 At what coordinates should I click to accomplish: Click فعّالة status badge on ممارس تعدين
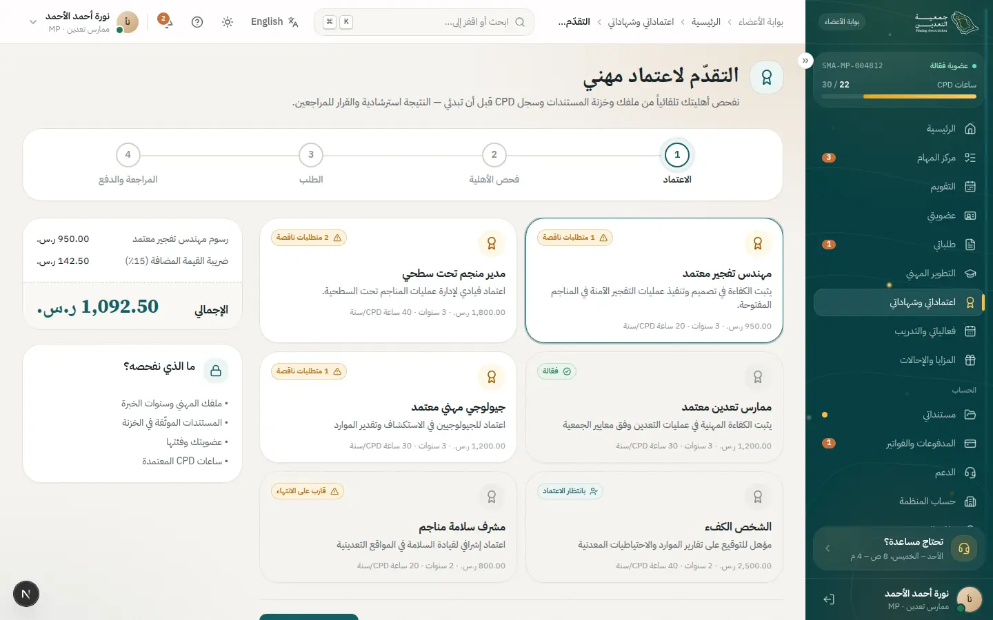point(556,371)
